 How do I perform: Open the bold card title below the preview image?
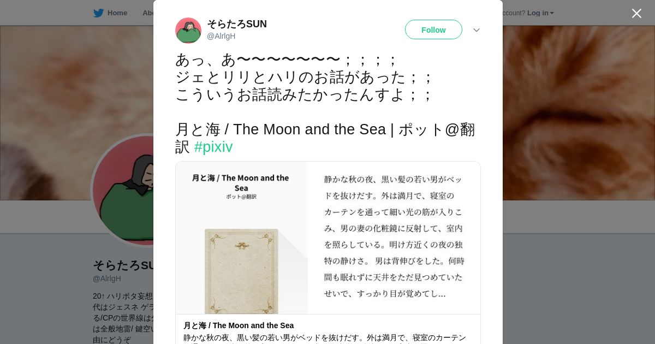[x=239, y=325]
